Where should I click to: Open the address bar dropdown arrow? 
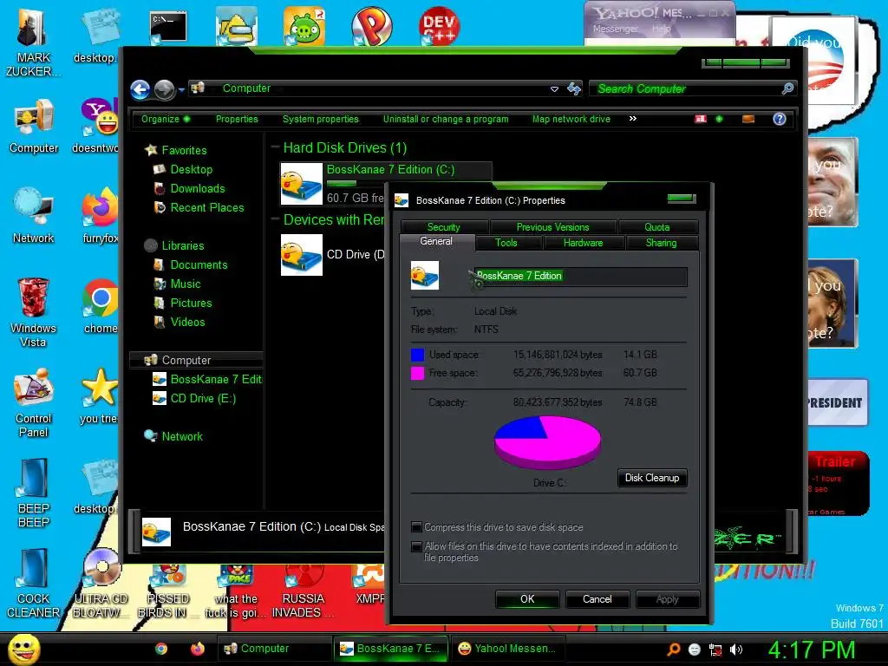coord(554,89)
